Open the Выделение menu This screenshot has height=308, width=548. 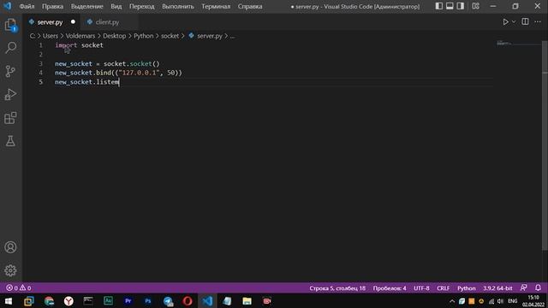point(86,6)
